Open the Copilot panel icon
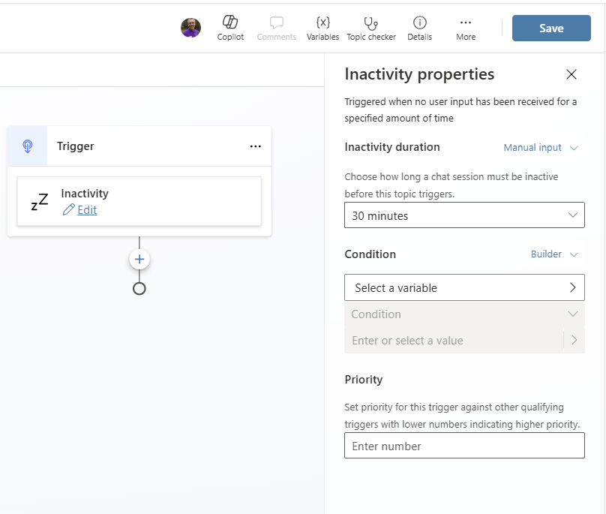 click(230, 28)
